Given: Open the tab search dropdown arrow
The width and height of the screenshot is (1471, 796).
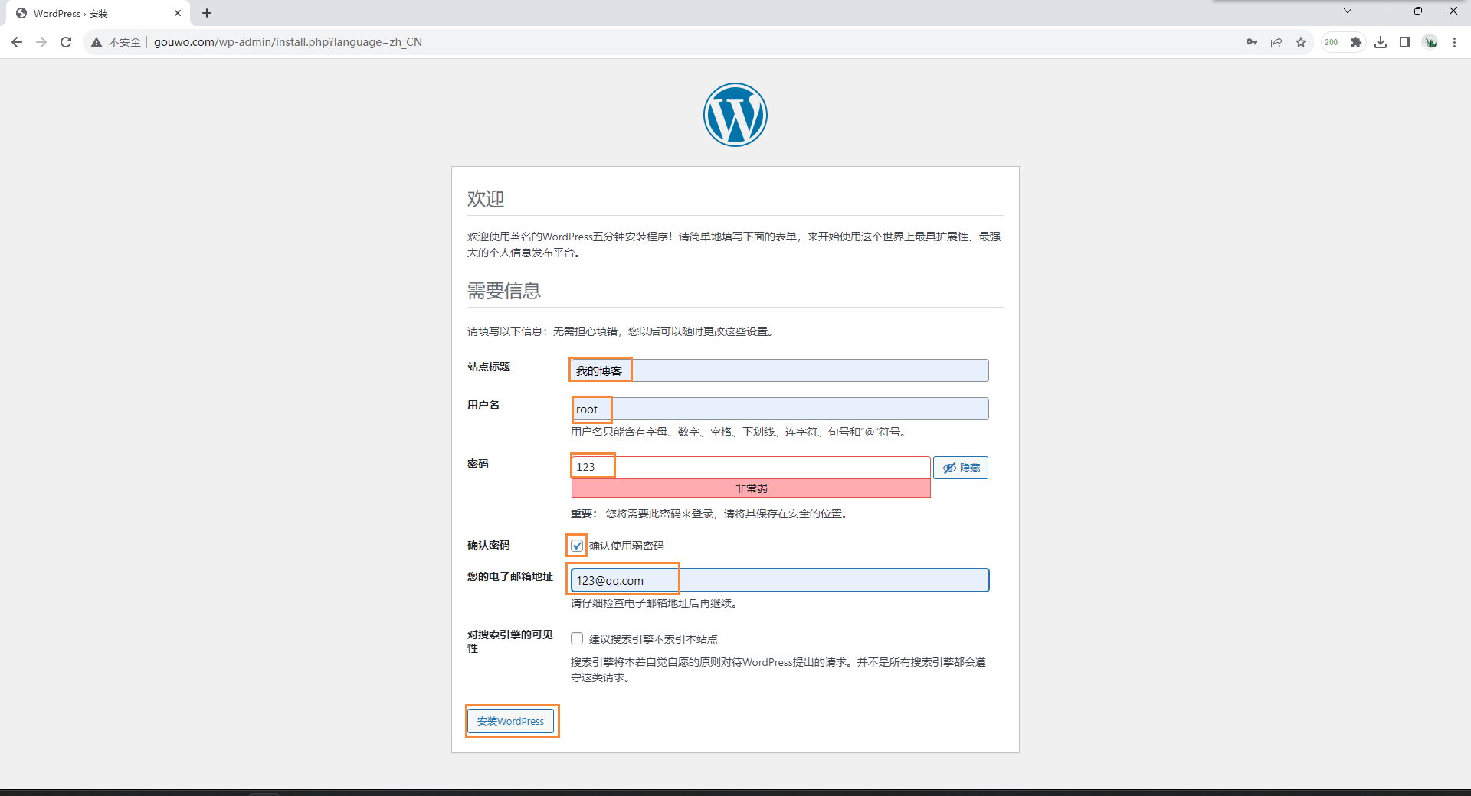Looking at the screenshot, I should pos(1348,11).
